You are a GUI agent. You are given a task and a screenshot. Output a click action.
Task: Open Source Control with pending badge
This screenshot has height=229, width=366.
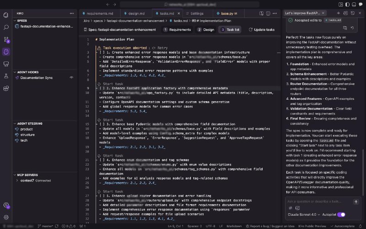coord(6,39)
